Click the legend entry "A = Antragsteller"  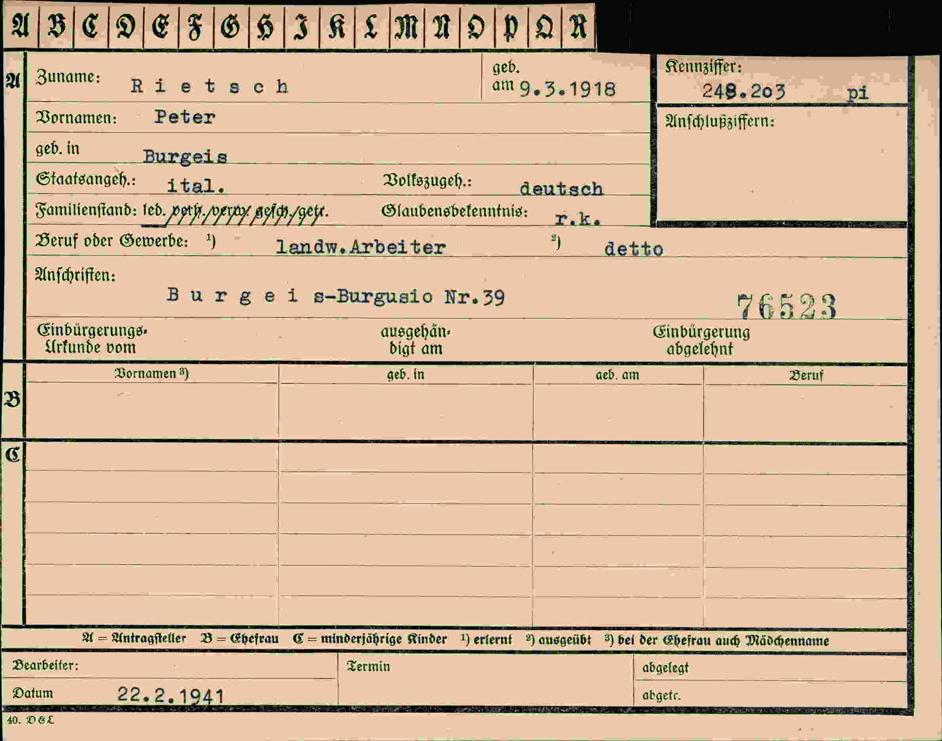135,638
